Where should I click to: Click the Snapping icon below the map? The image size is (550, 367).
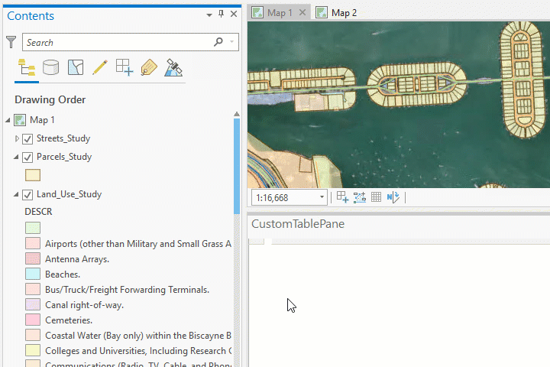(342, 197)
